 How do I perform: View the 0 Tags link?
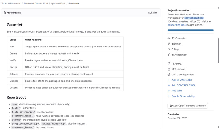176,49
